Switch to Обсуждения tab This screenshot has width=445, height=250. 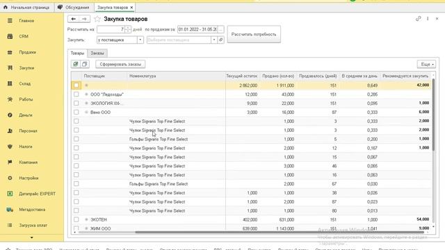click(74, 8)
